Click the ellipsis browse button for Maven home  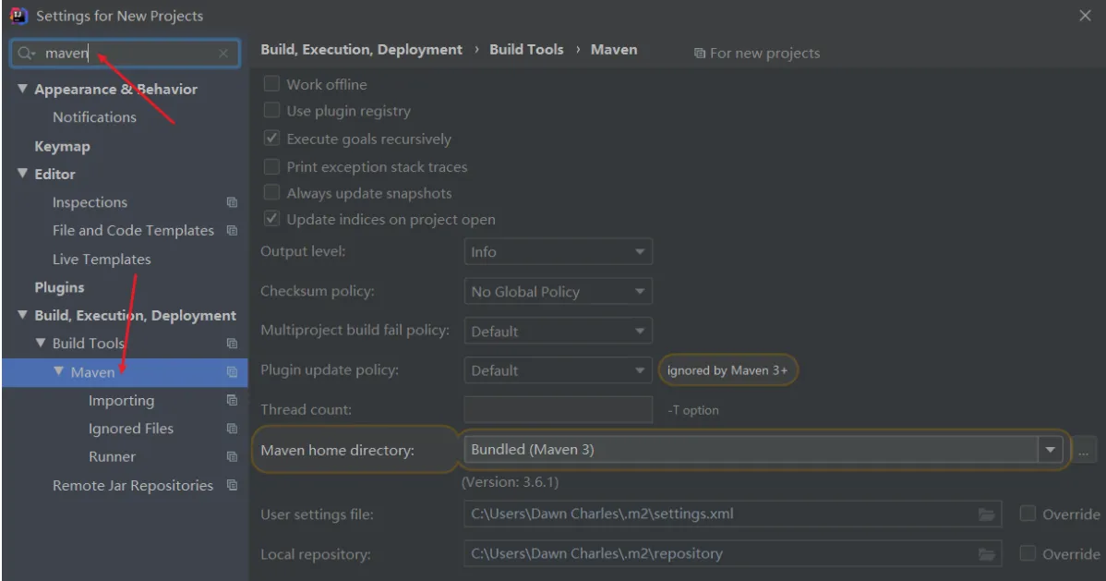[1084, 450]
